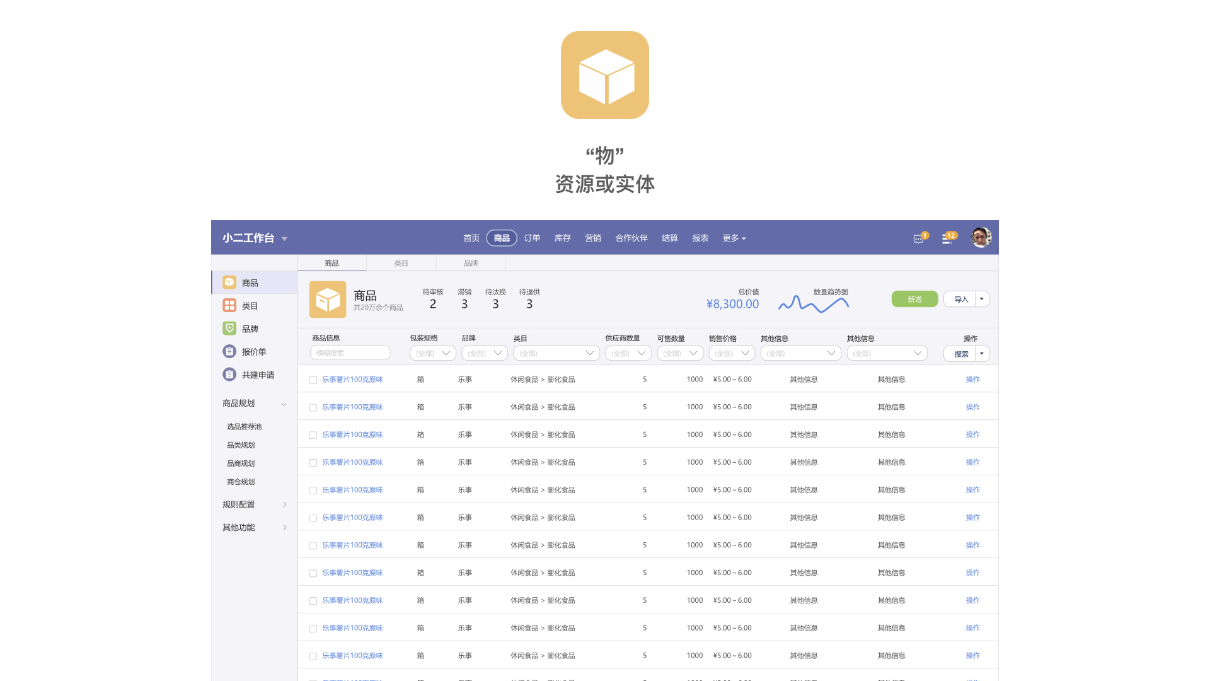This screenshot has height=681, width=1210.
Task: Click the user avatar in header
Action: pos(981,238)
